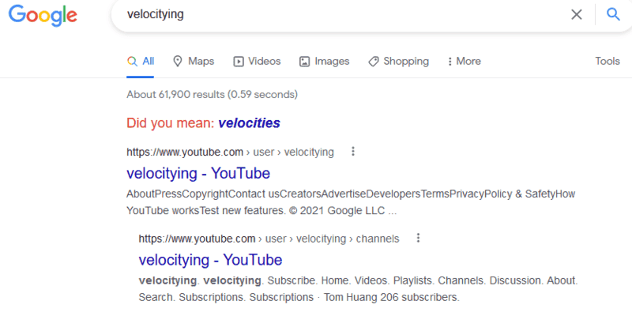
Task: Open options for the first YouTube result
Action: [x=353, y=152]
